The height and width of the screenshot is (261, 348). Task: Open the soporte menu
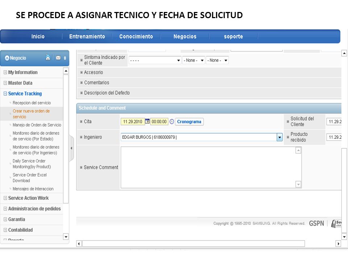233,36
